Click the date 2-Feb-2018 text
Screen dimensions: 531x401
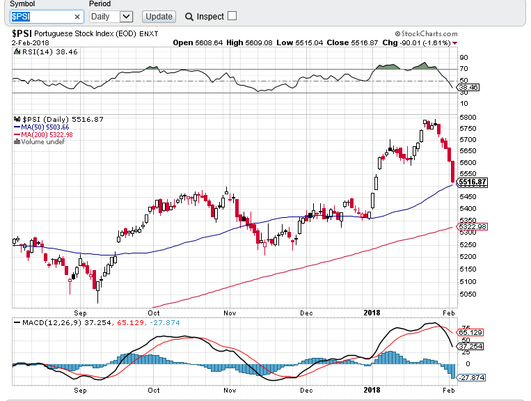click(31, 43)
